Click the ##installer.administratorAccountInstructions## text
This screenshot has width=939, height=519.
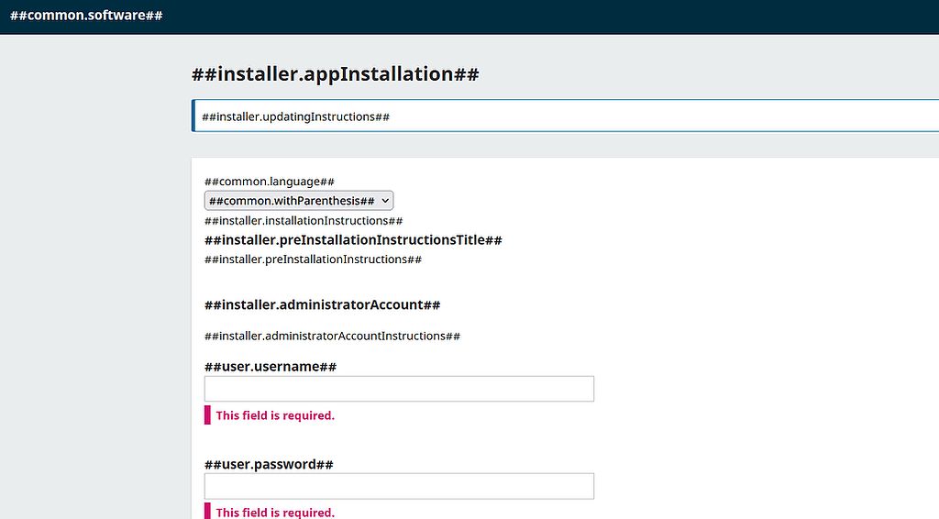click(x=332, y=336)
